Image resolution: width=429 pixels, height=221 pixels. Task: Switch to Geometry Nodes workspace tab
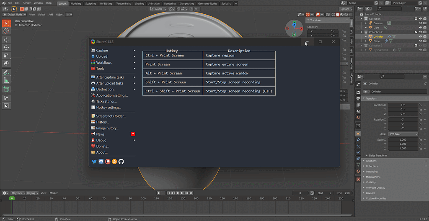click(x=207, y=3)
